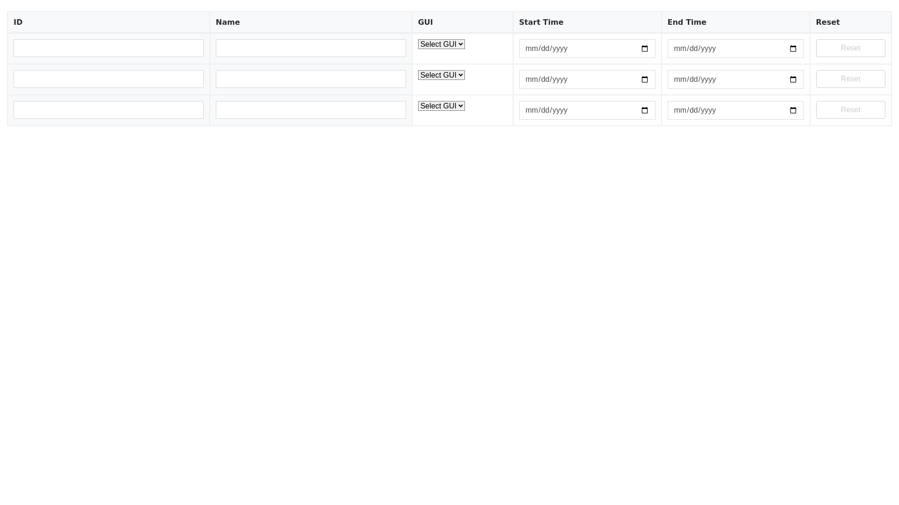899x505 pixels.
Task: Click the Reset column header
Action: pos(827,22)
